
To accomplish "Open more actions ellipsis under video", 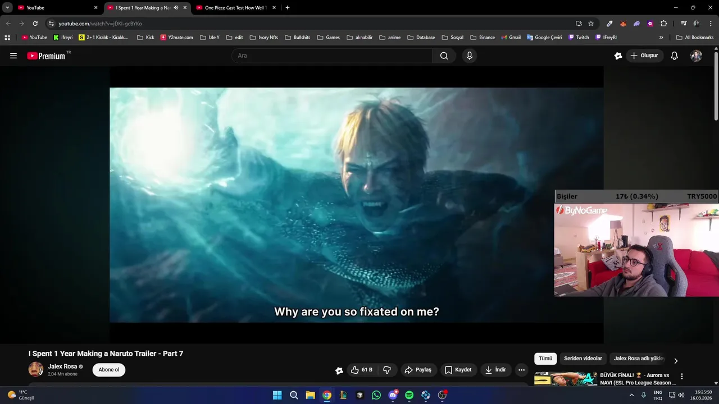I will (x=521, y=370).
